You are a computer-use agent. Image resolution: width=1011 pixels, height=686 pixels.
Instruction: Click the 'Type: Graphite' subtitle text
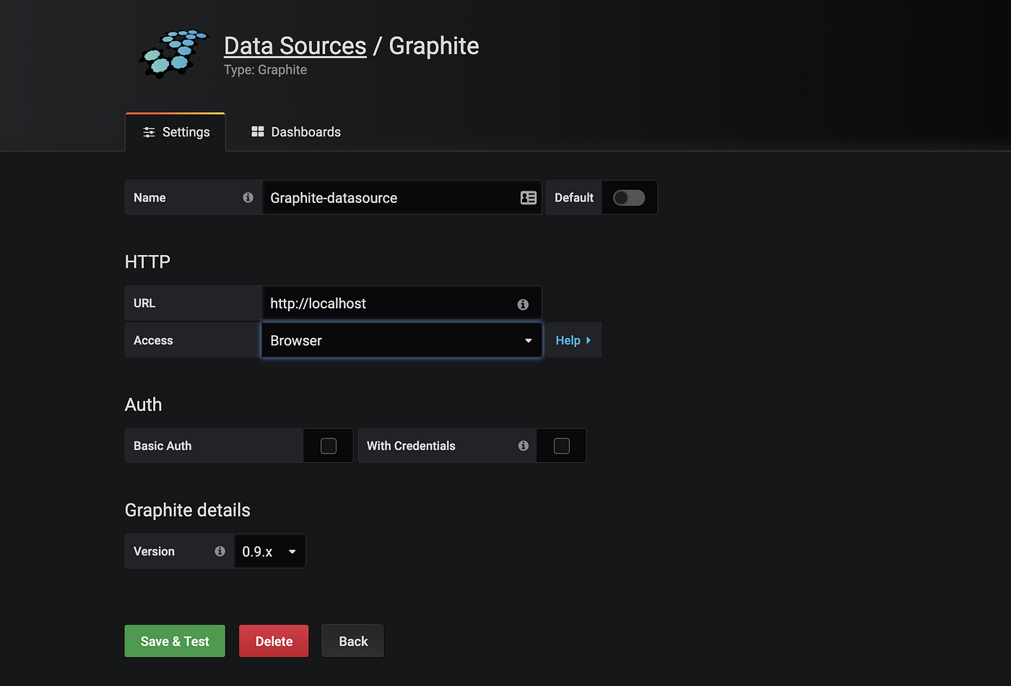pos(265,70)
